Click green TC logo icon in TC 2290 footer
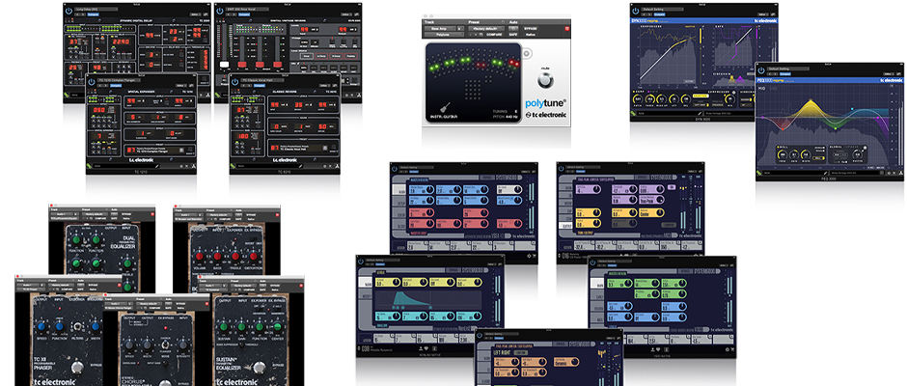 coord(69,96)
